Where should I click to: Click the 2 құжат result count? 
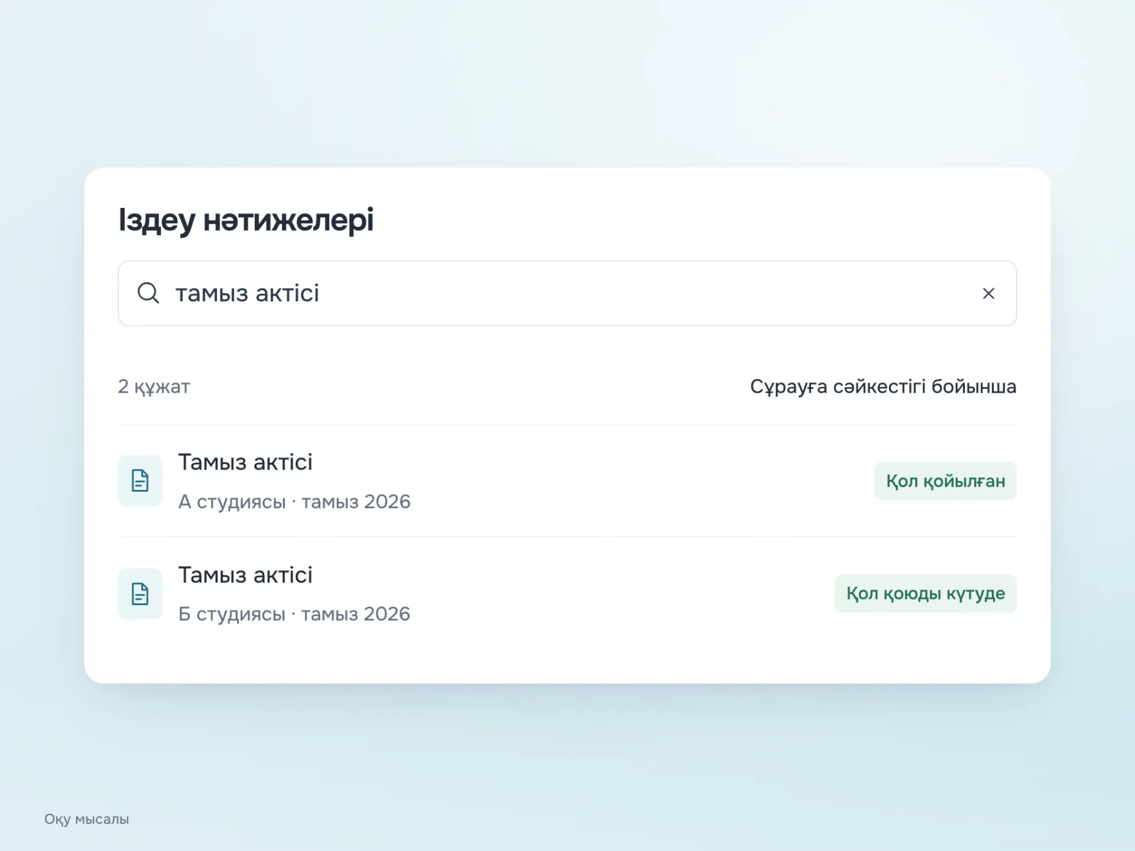point(154,386)
